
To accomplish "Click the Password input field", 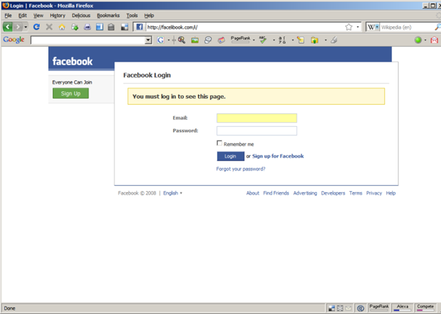I will pyautogui.click(x=256, y=131).
